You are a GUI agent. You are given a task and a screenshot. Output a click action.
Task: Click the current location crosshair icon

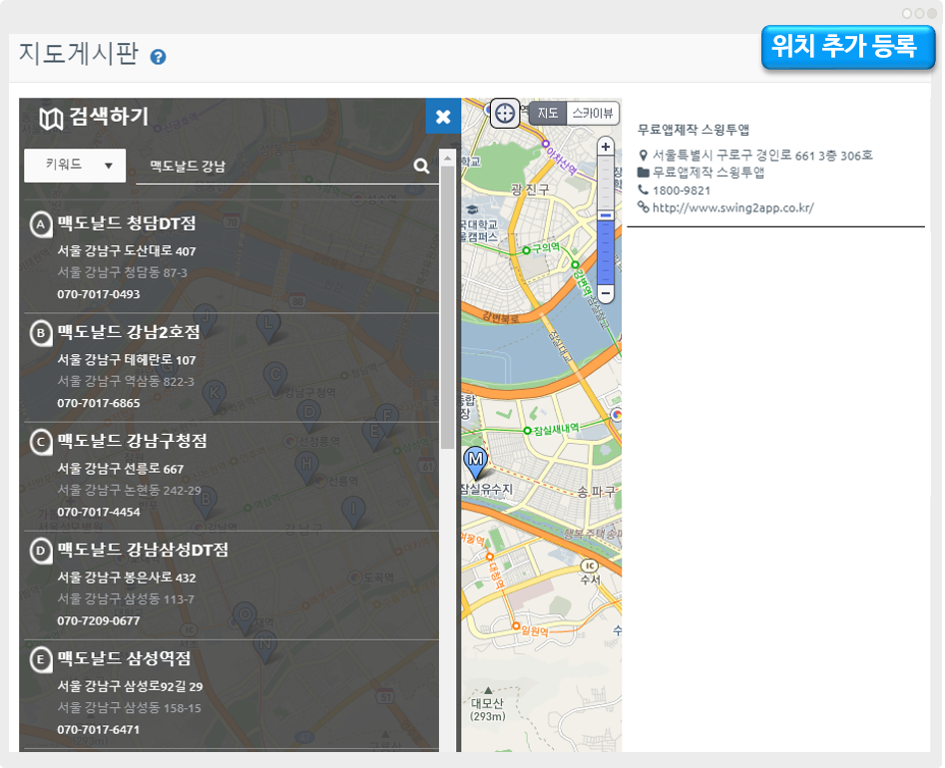(x=505, y=113)
